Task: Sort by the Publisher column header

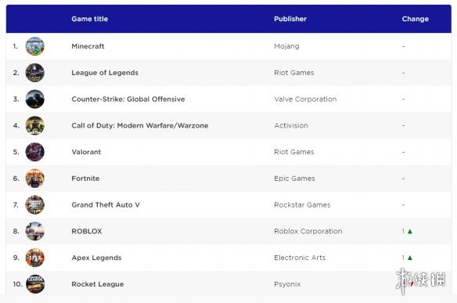Action: pos(290,19)
